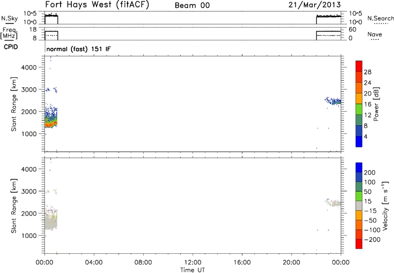This screenshot has width=394, height=273.
Task: Click the '−100' value on the Velocity scale
Action: [x=372, y=230]
